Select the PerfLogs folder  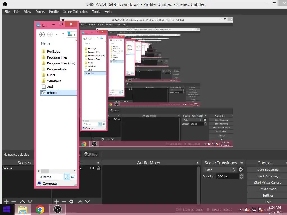[x=53, y=52]
